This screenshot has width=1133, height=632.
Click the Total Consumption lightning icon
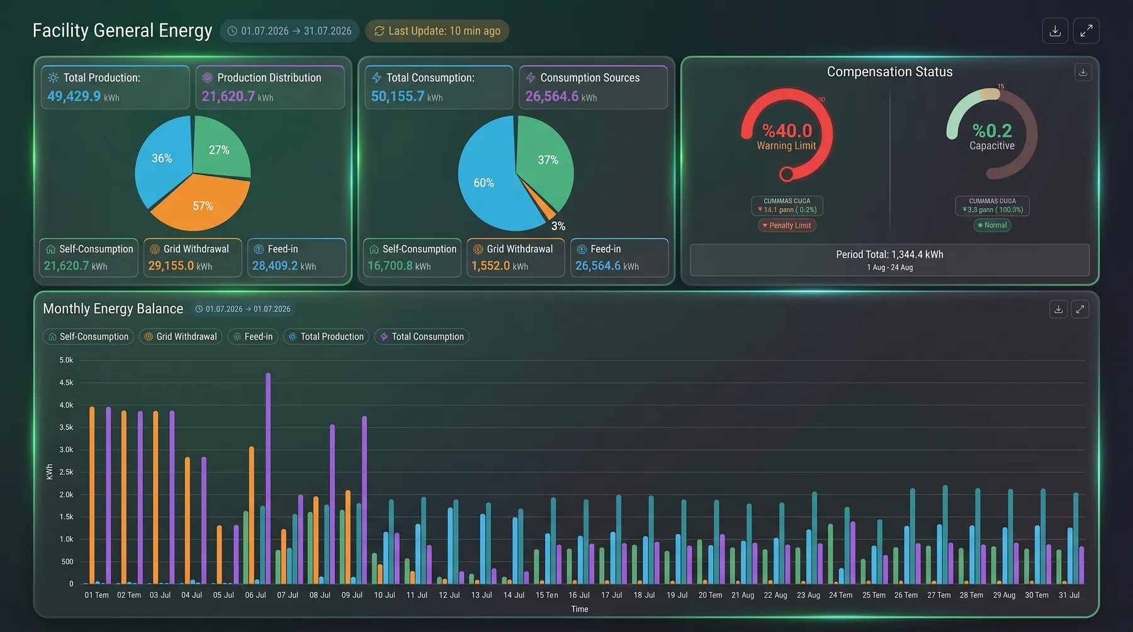pos(376,77)
